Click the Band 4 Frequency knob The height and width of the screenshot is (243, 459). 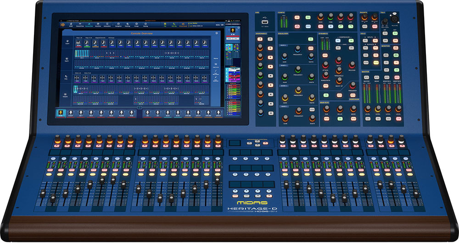298,49
